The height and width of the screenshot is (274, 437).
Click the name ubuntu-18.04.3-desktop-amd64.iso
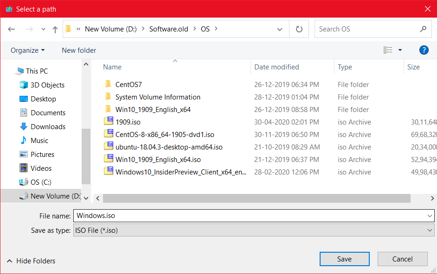point(169,147)
